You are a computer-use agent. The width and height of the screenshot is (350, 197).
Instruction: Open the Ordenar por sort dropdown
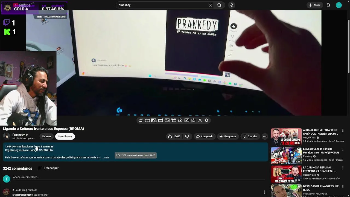tap(48, 168)
